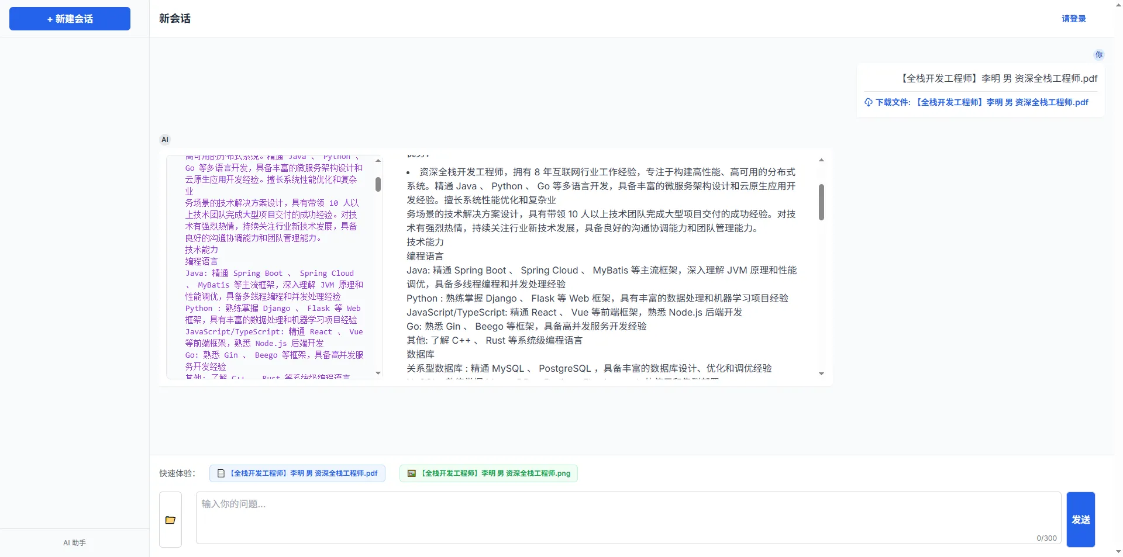
Task: Click the 发送 send button
Action: [1080, 520]
